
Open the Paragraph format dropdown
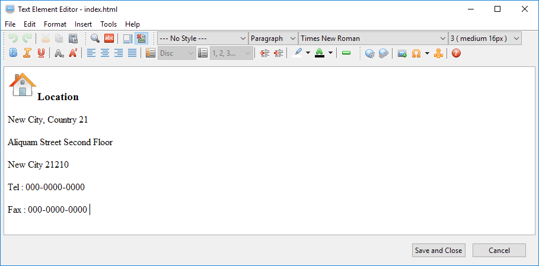coord(273,39)
